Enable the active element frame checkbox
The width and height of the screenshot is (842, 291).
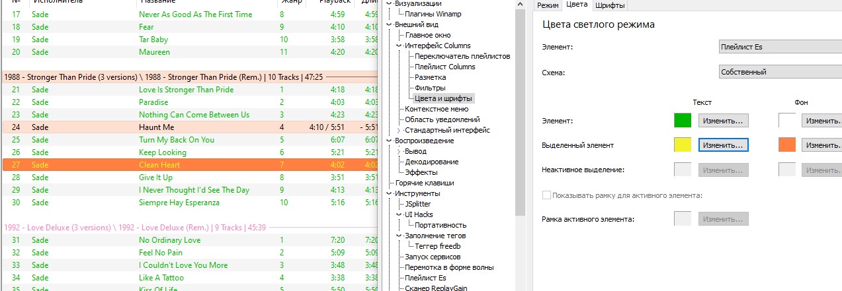(x=546, y=195)
